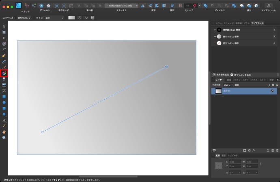Switch to the Appearance tab
280x182 pixels.
click(x=257, y=23)
